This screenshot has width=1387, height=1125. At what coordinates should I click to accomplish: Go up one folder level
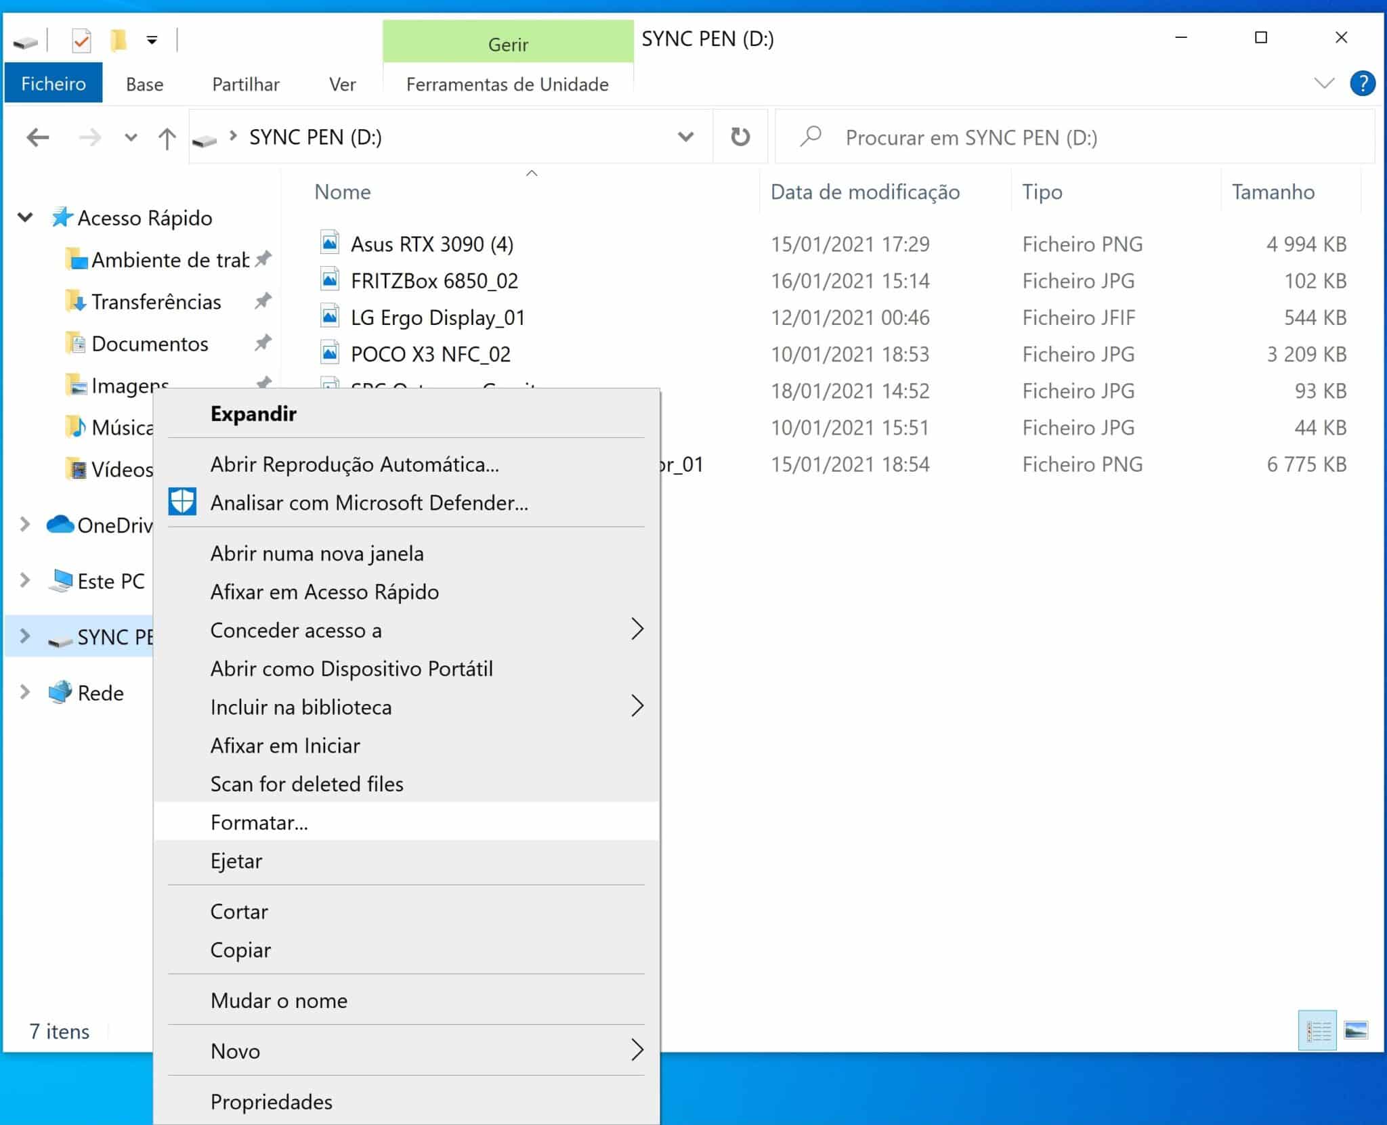(x=167, y=138)
